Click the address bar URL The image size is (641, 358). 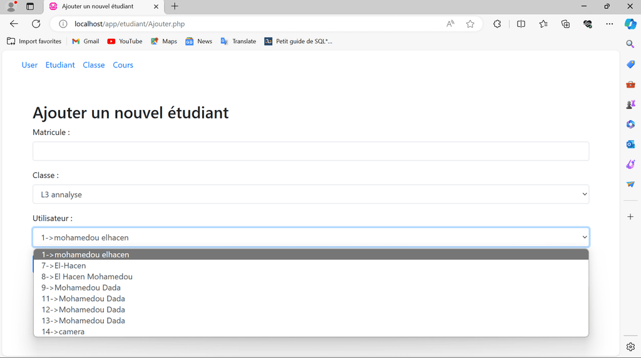130,24
